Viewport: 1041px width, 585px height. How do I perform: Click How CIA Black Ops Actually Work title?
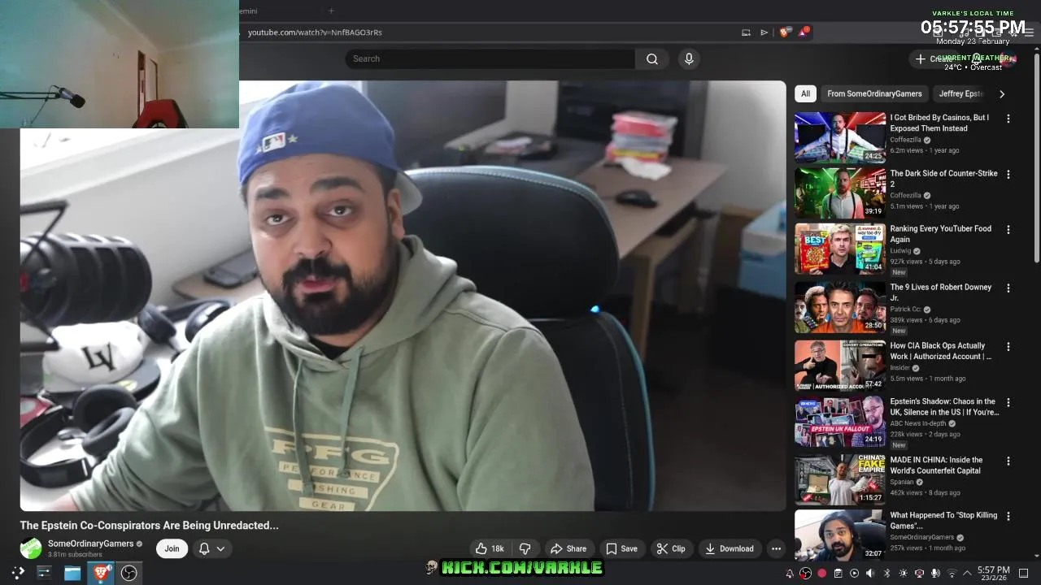click(x=941, y=351)
